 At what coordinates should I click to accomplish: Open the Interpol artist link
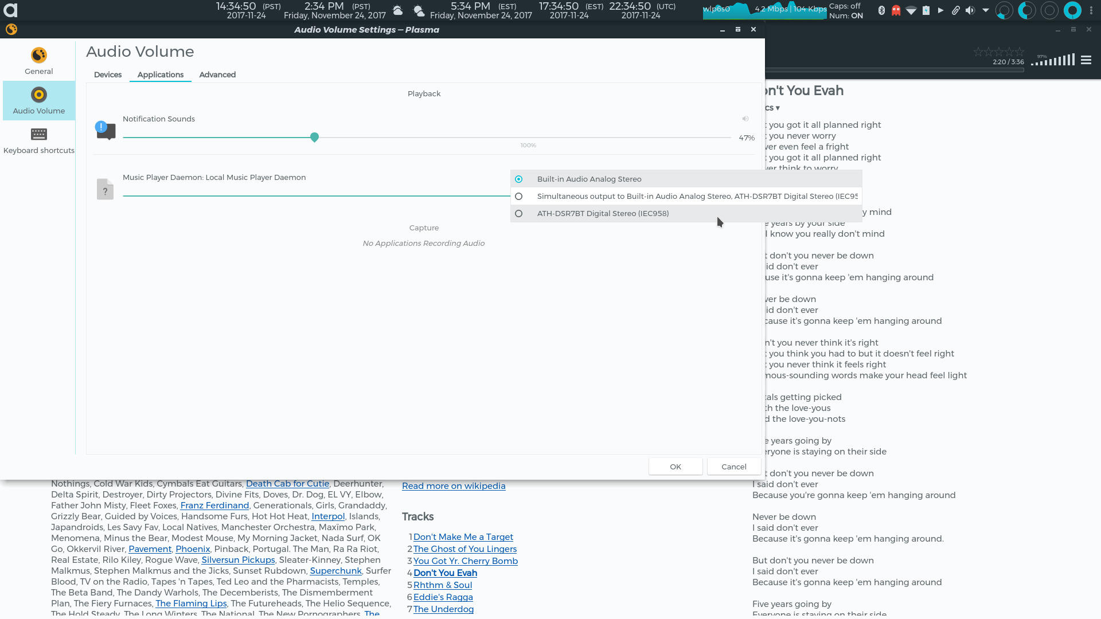(x=328, y=516)
